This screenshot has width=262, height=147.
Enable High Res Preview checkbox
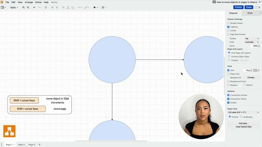(228, 34)
